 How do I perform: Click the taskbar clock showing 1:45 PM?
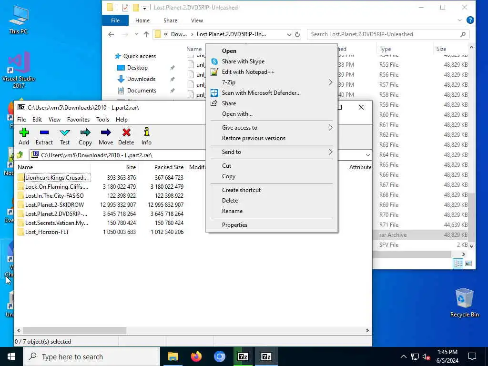point(447,356)
